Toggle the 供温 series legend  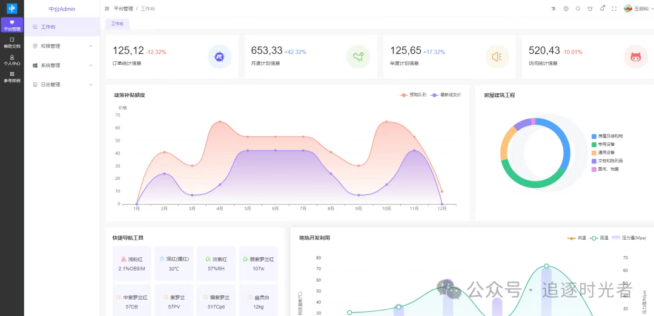576,238
